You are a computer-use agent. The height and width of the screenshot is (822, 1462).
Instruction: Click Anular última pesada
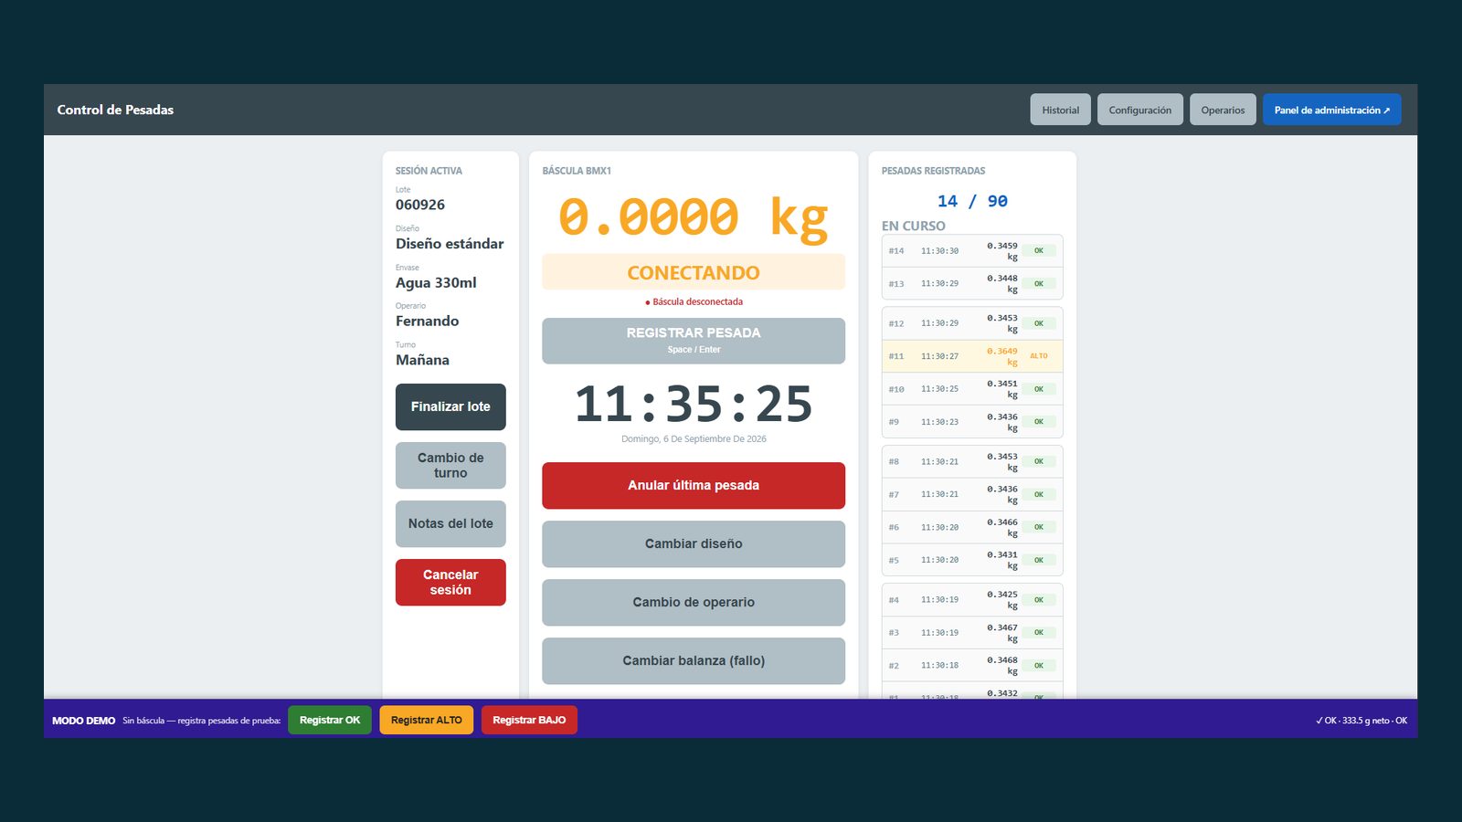[694, 485]
